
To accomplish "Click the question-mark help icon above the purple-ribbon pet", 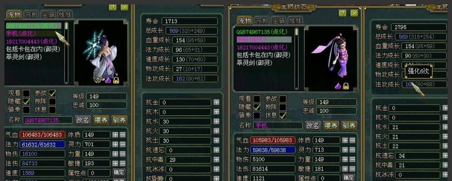I will tap(342, 13).
